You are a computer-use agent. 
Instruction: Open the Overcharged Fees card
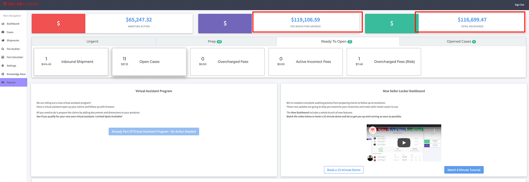(227, 62)
